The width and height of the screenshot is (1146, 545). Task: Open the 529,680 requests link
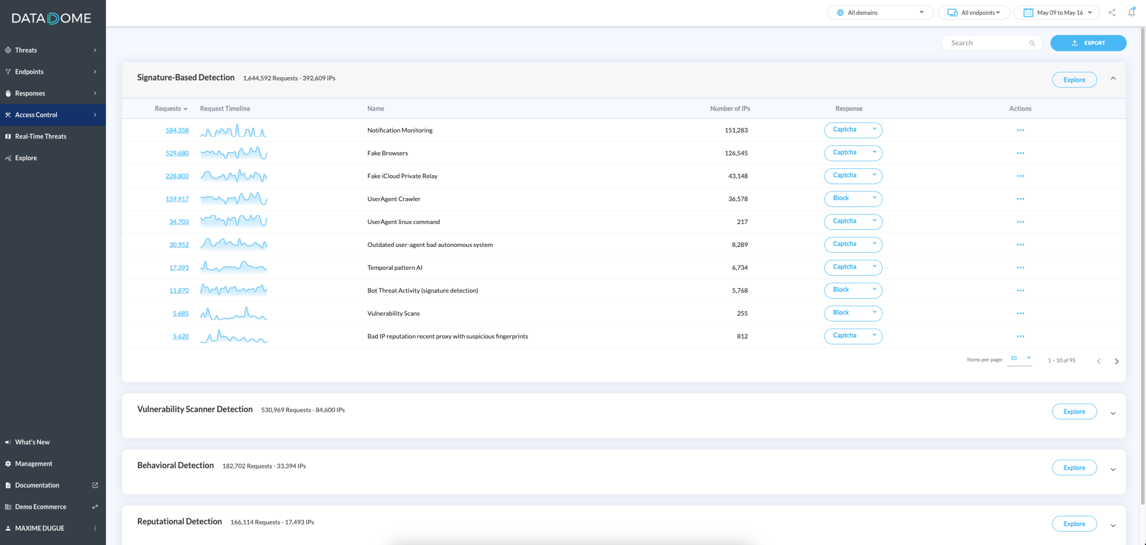pos(177,153)
